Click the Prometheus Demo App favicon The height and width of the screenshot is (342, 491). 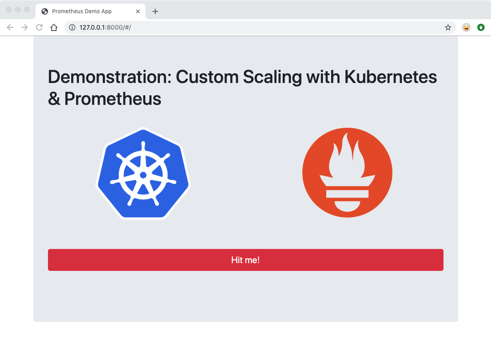click(44, 11)
